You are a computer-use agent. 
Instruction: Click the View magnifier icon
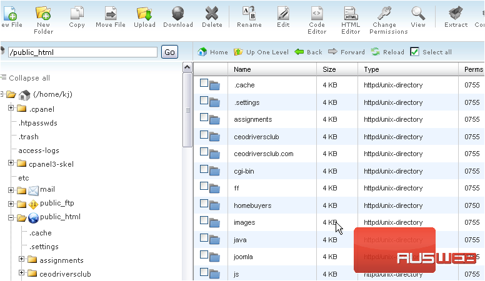click(x=418, y=14)
